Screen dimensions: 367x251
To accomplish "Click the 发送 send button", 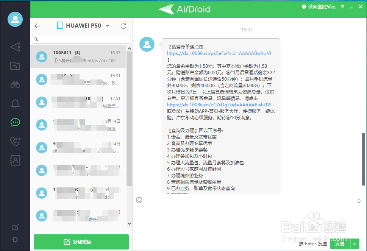I will (340, 244).
